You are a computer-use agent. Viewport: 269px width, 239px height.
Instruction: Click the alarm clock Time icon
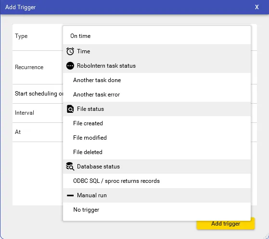tap(70, 51)
